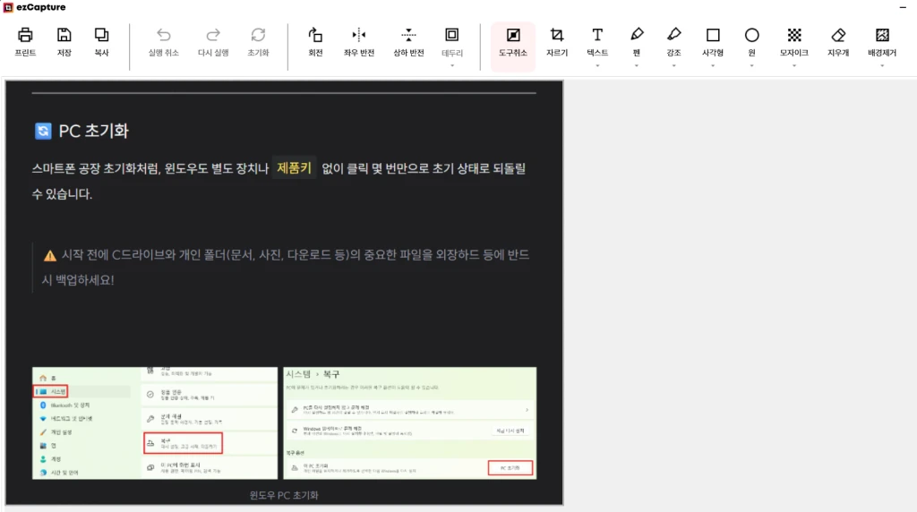Click the left settings screenshot thumbnail
917x512 pixels.
click(x=155, y=423)
